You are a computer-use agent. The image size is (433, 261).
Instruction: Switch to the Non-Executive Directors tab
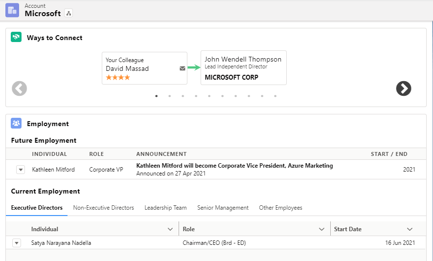[x=104, y=208]
